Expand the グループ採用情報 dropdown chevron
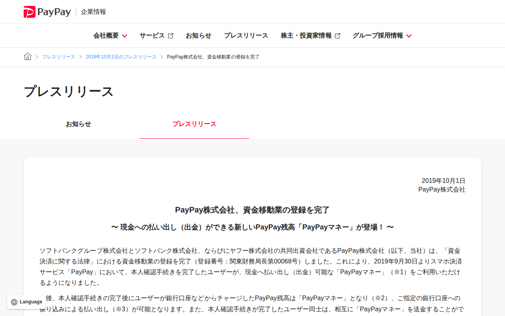The image size is (505, 316). coord(409,36)
